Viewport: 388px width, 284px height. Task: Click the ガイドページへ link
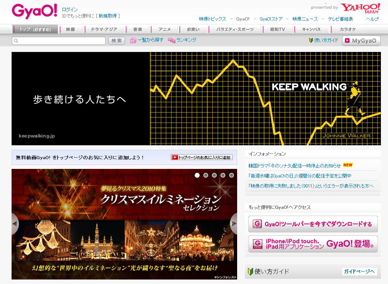tap(359, 272)
